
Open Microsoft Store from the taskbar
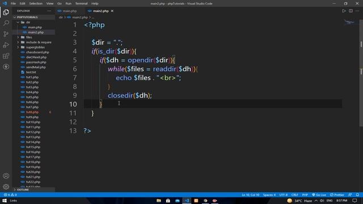point(168,201)
